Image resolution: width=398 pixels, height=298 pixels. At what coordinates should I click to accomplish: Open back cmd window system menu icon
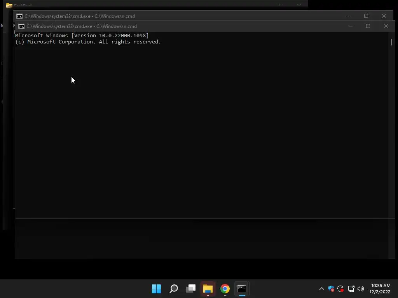pos(19,16)
